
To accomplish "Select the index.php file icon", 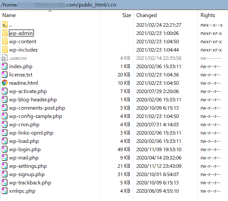I will [x=4, y=66].
